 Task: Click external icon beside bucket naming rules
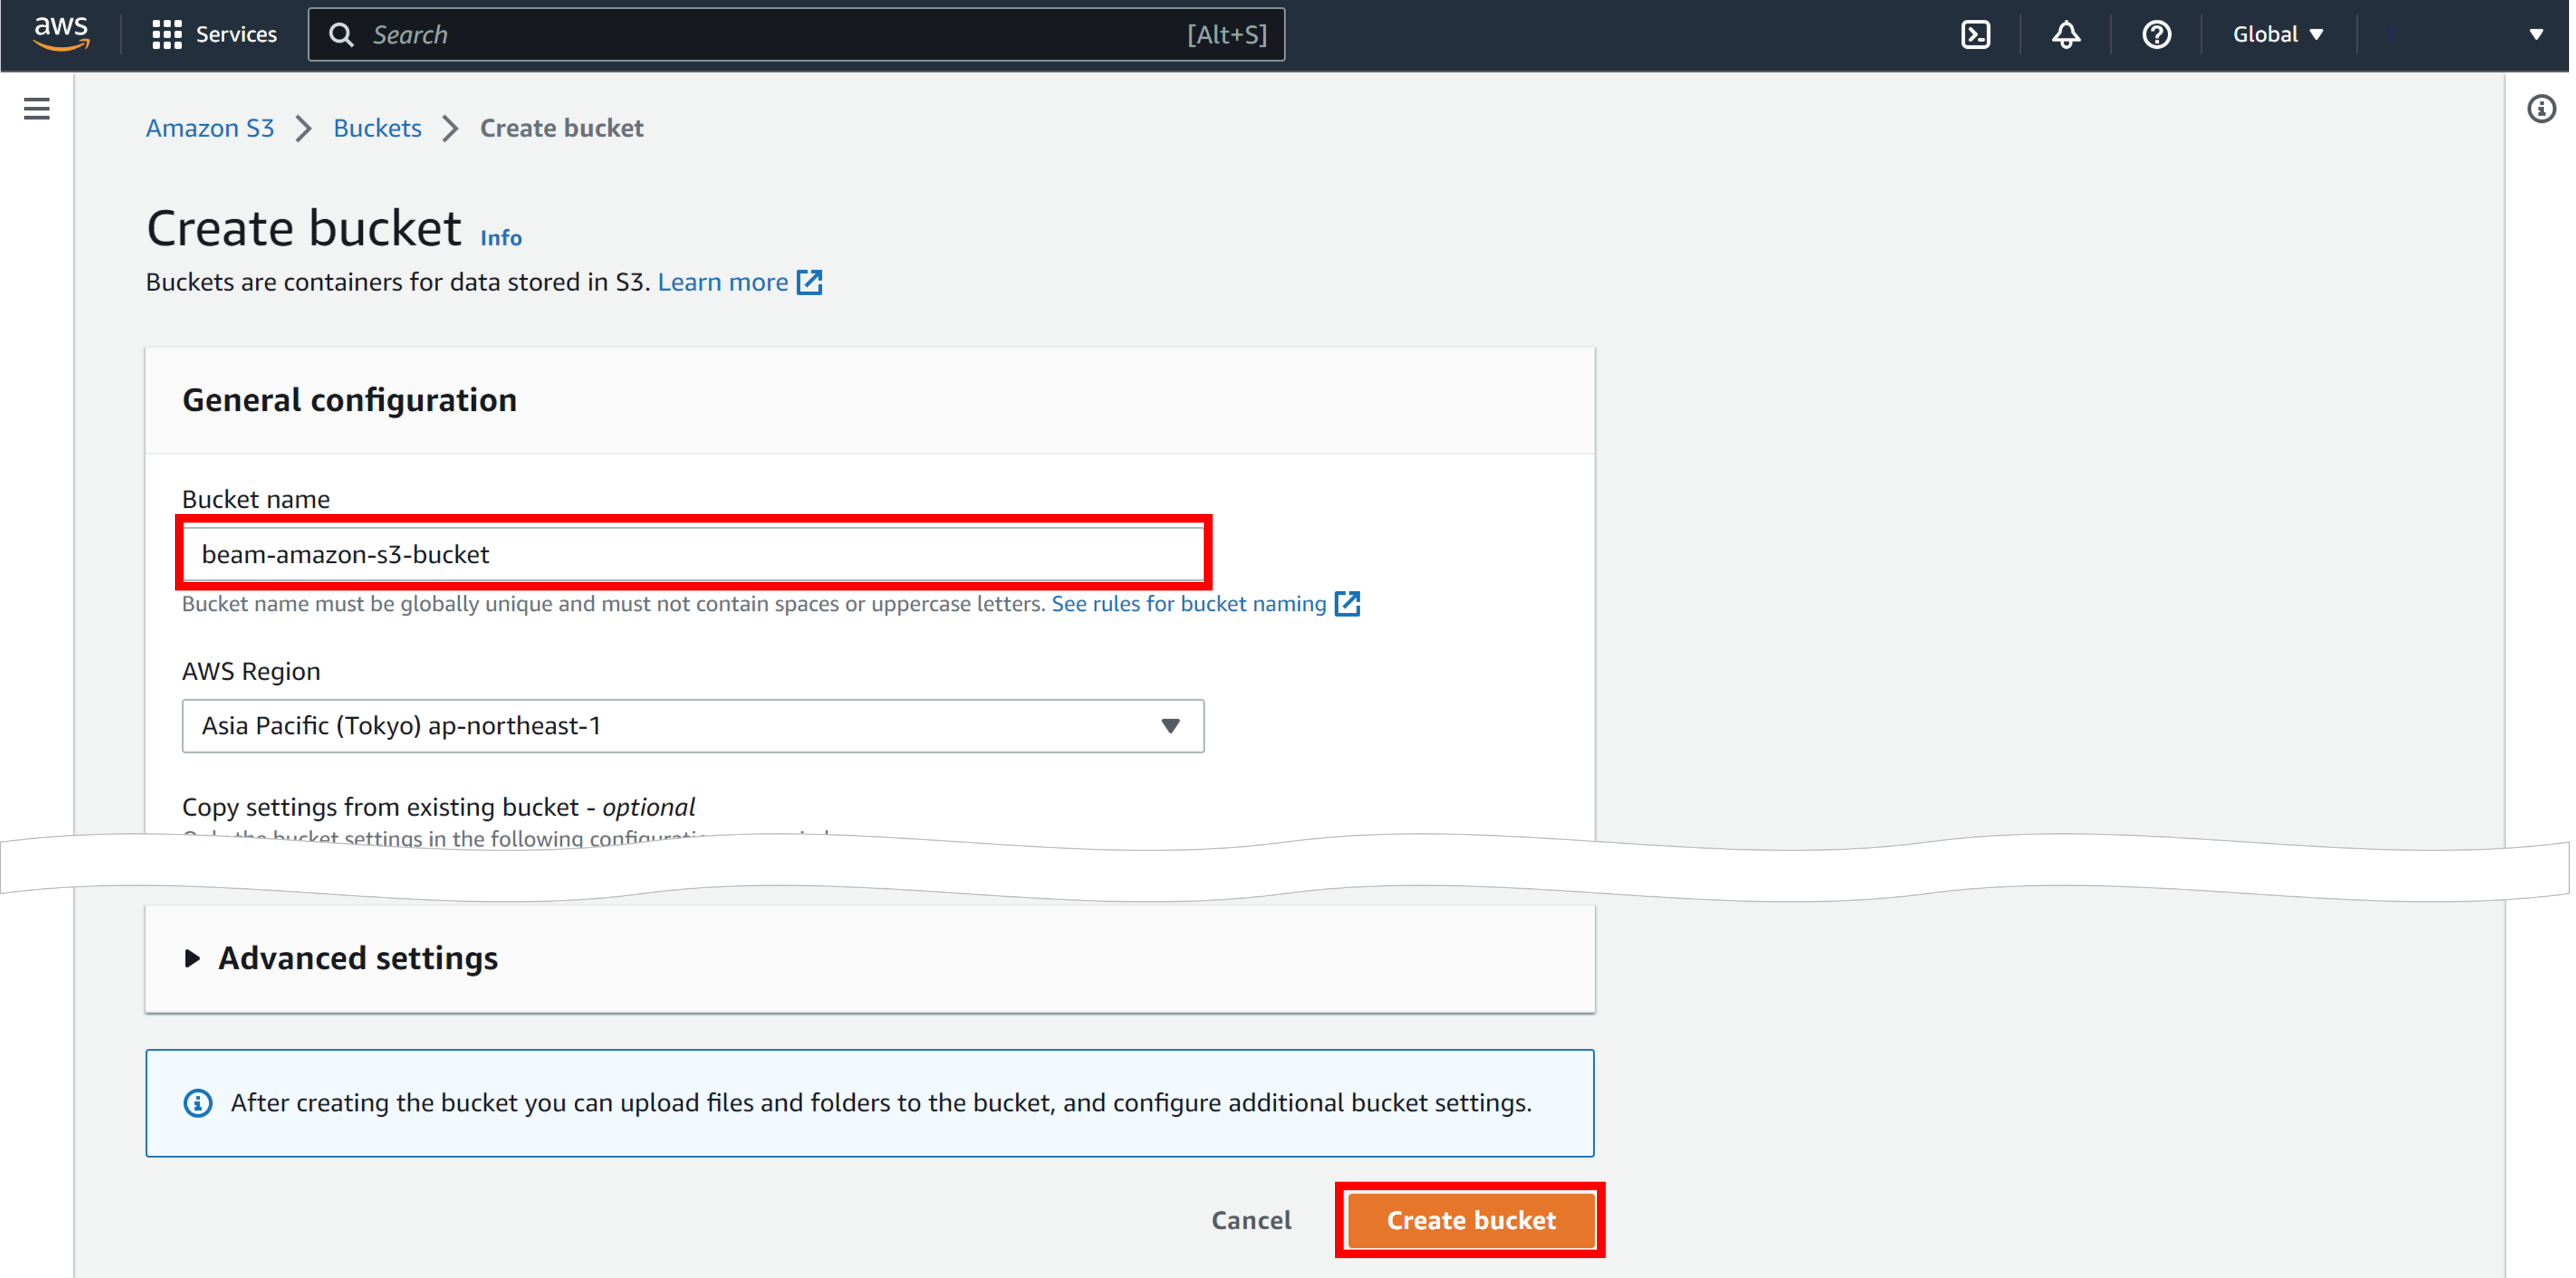click(1347, 603)
